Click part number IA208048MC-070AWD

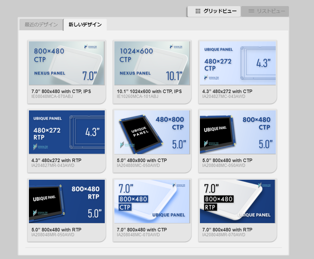[x=139, y=235]
